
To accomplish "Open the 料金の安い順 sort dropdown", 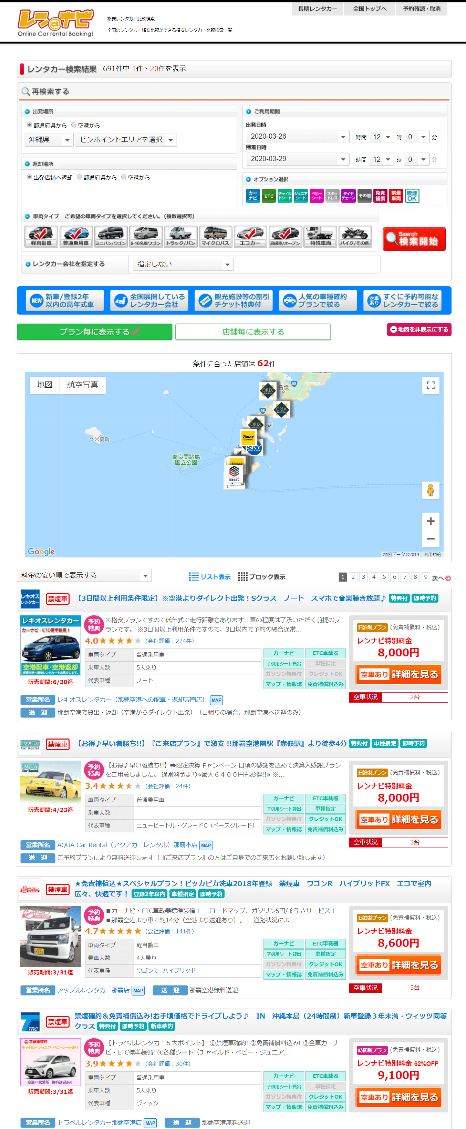I will tap(84, 575).
